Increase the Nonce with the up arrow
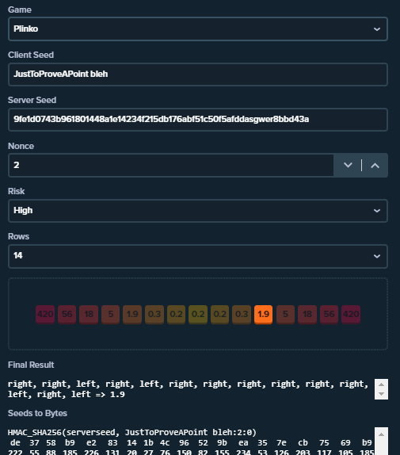The width and height of the screenshot is (400, 455). (375, 165)
